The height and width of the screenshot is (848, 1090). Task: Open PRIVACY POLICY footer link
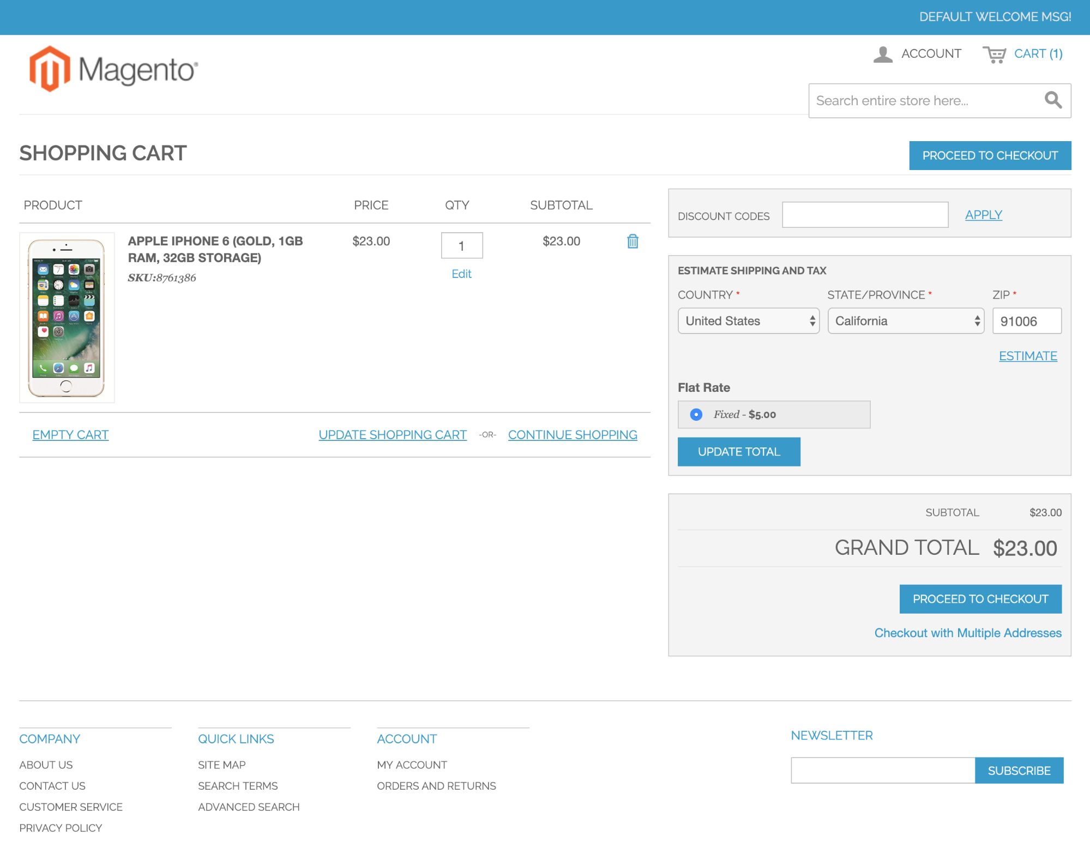(x=61, y=828)
